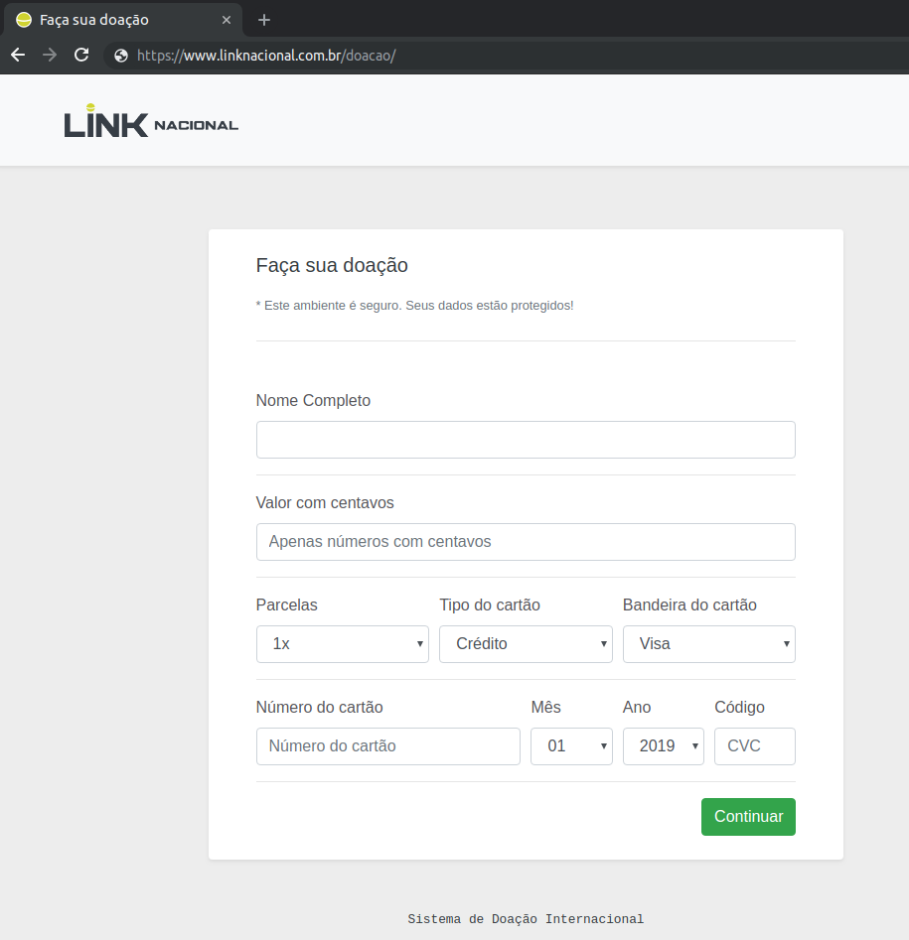The image size is (909, 940).
Task: Open the Tipo do cartão dropdown
Action: tap(526, 644)
